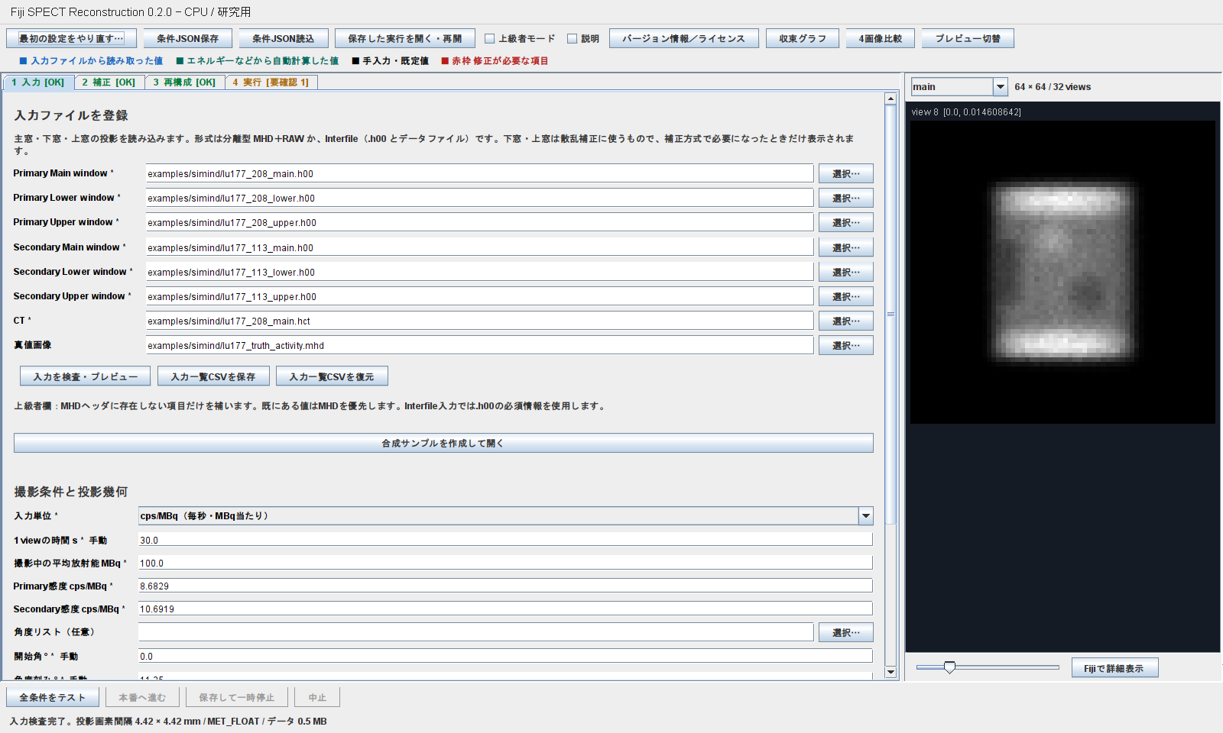This screenshot has width=1223, height=733.
Task: Choose file for Secondary Upper window
Action: (845, 296)
